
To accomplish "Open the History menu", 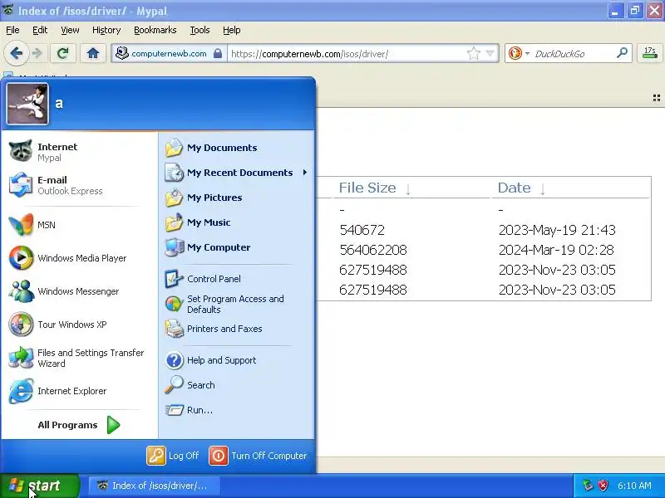I will (106, 30).
